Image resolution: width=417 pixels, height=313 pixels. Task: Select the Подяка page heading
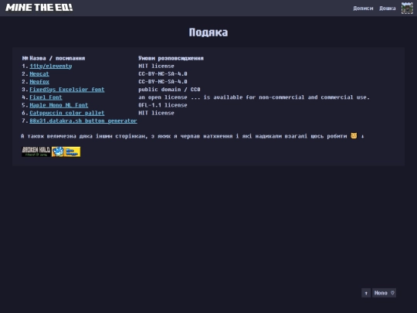pos(208,32)
